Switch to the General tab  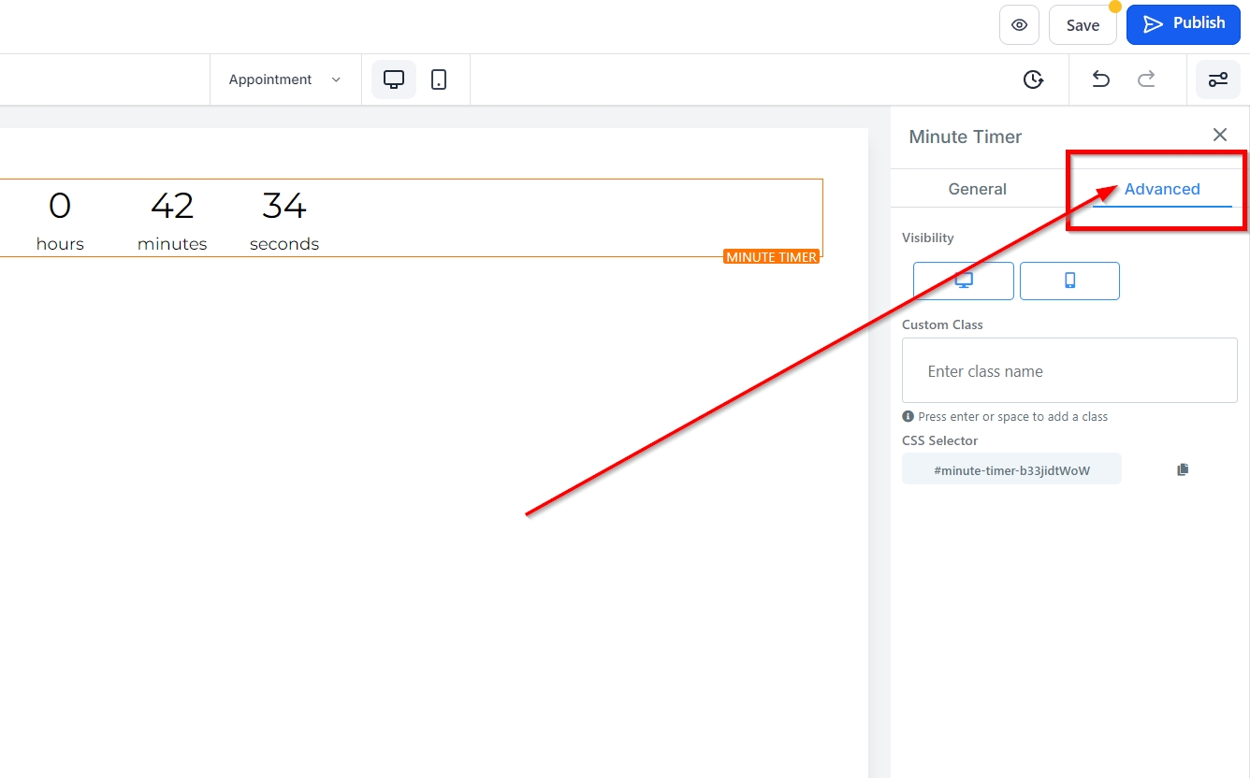[x=977, y=189]
